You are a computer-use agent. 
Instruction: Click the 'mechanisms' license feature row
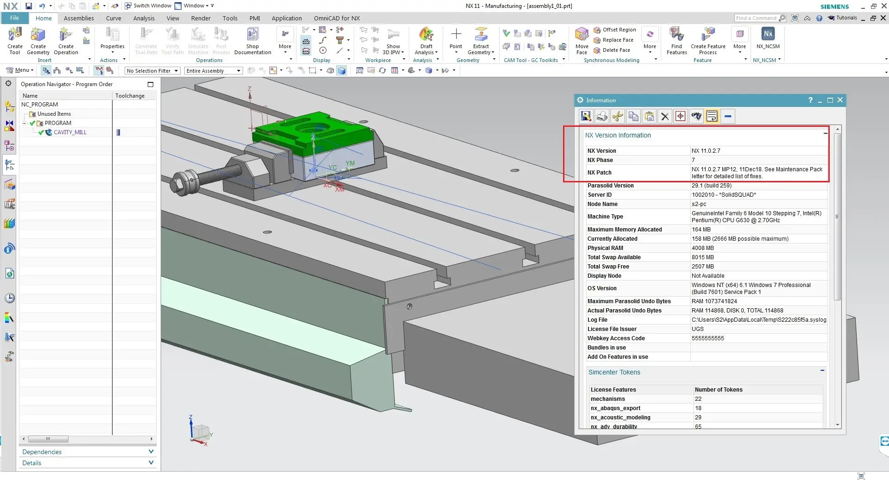click(706, 399)
